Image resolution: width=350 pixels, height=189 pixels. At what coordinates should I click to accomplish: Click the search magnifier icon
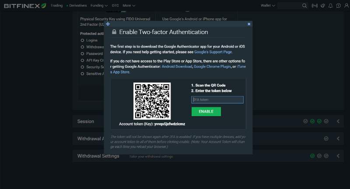[304, 6]
